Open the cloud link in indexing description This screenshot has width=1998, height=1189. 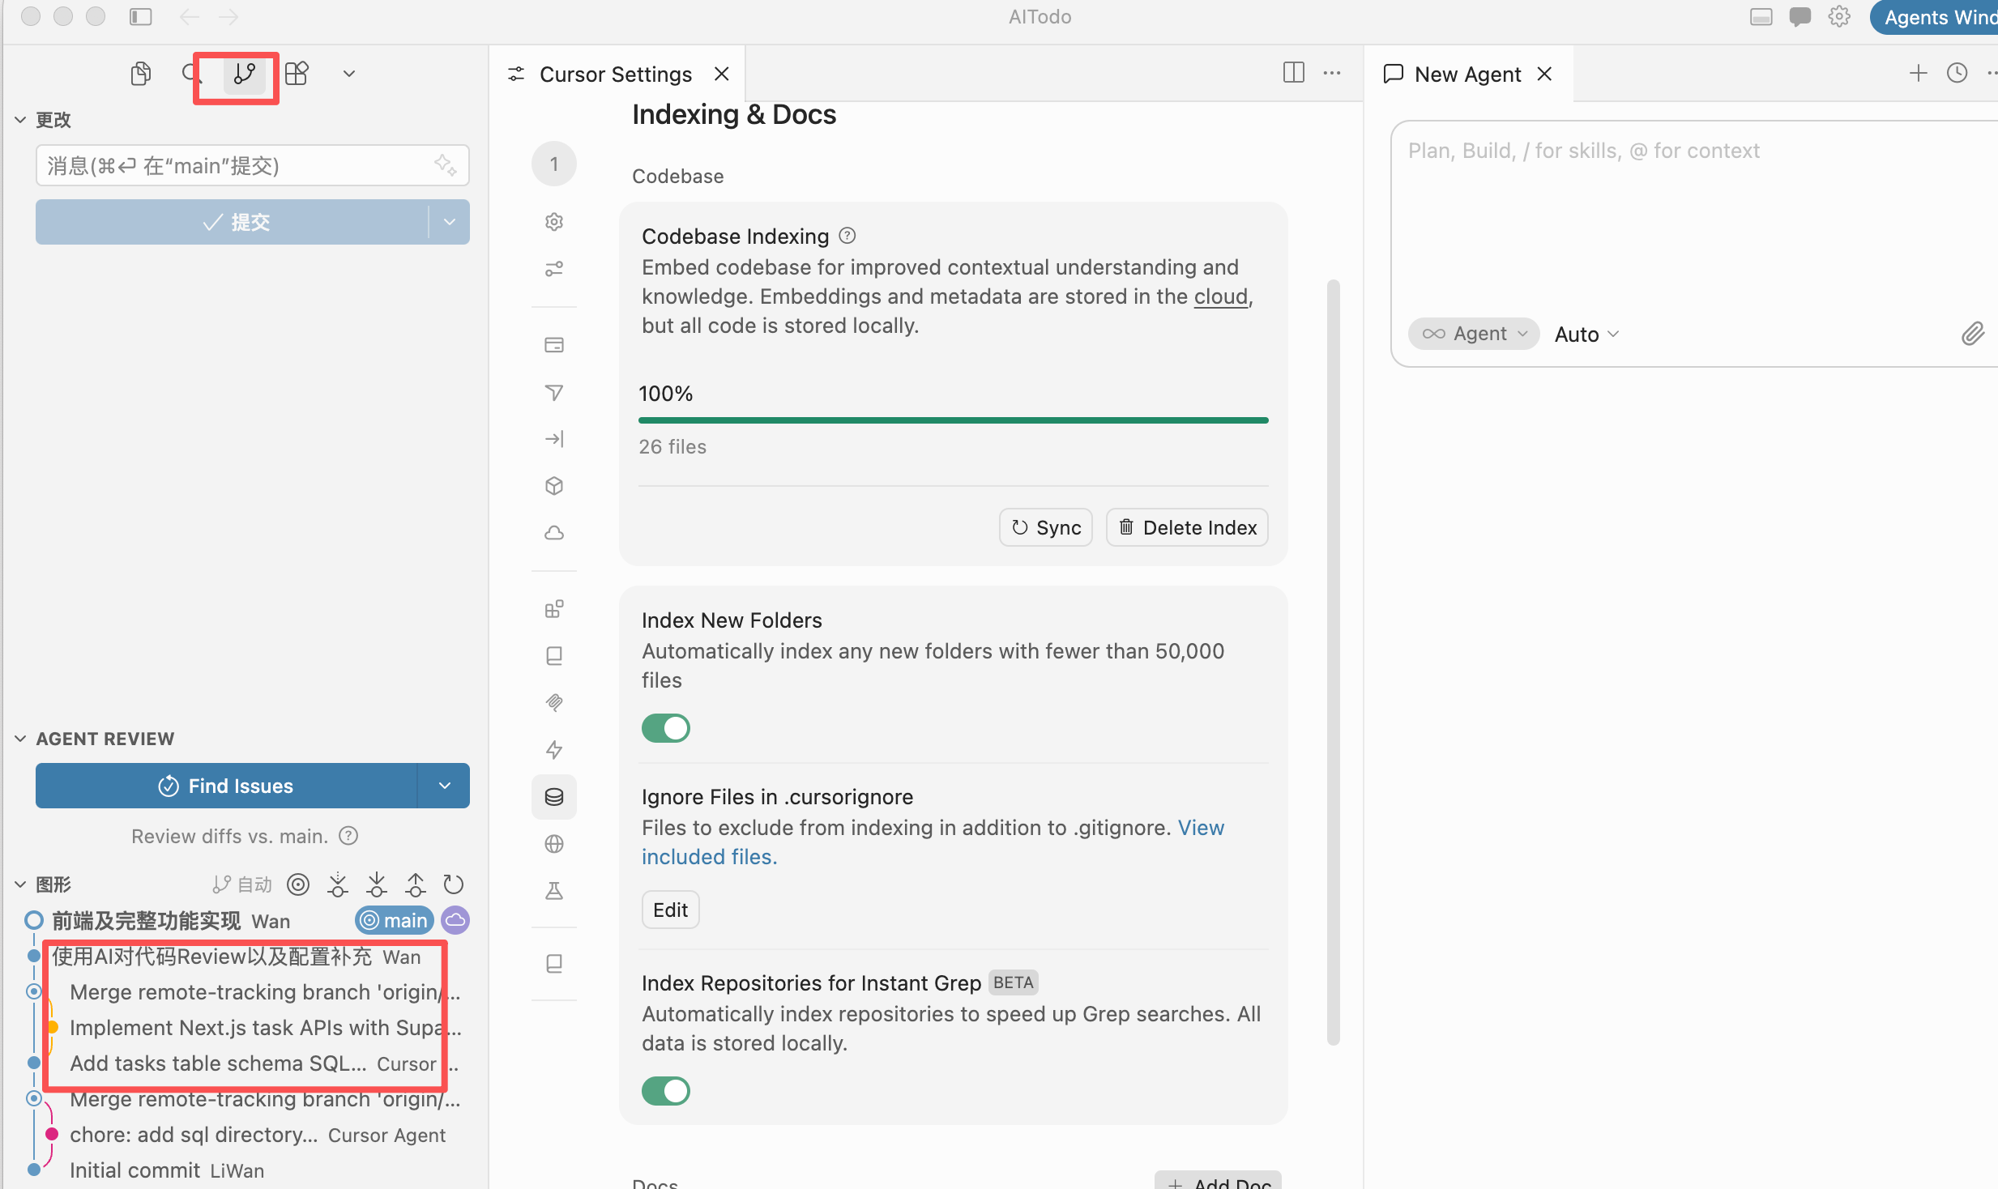pyautogui.click(x=1220, y=296)
